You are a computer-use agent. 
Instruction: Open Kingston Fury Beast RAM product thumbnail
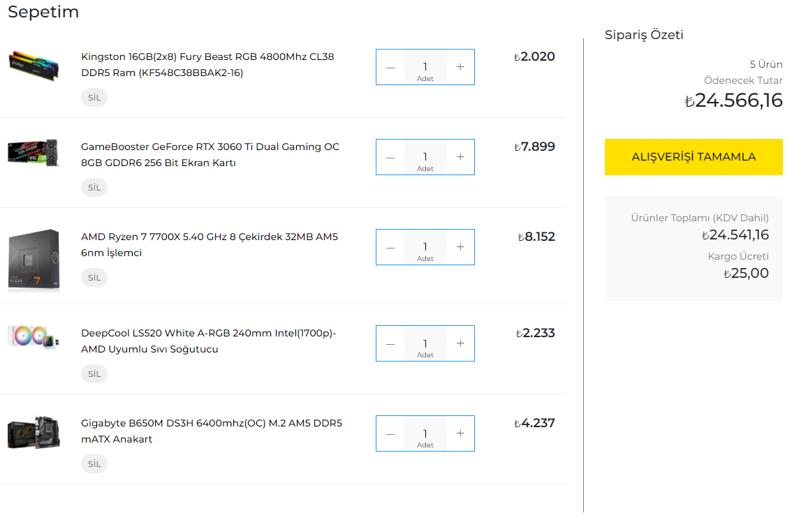coord(34,66)
